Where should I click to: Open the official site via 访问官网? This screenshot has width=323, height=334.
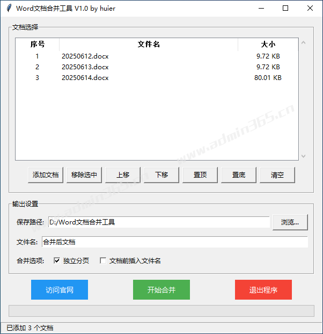pyautogui.click(x=60, y=289)
